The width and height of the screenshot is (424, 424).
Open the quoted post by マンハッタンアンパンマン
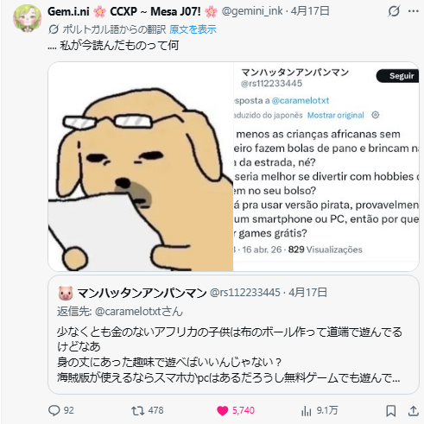click(x=233, y=334)
